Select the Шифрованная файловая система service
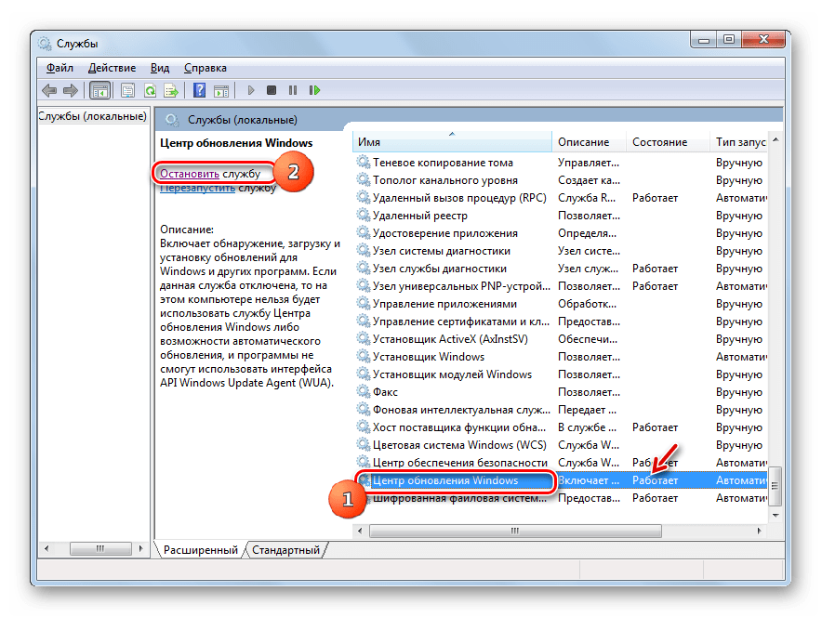The height and width of the screenshot is (617, 822). [561, 498]
